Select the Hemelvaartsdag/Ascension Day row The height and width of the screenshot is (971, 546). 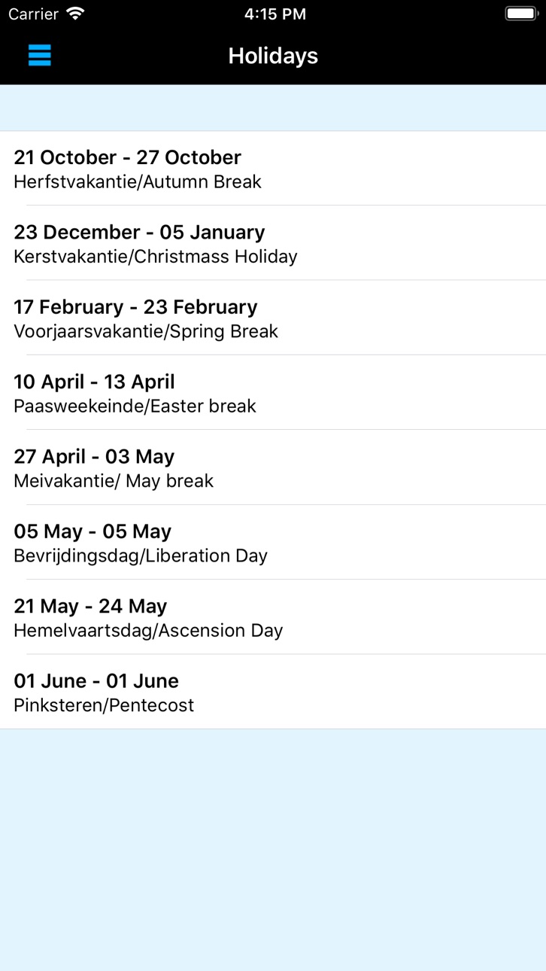click(273, 616)
